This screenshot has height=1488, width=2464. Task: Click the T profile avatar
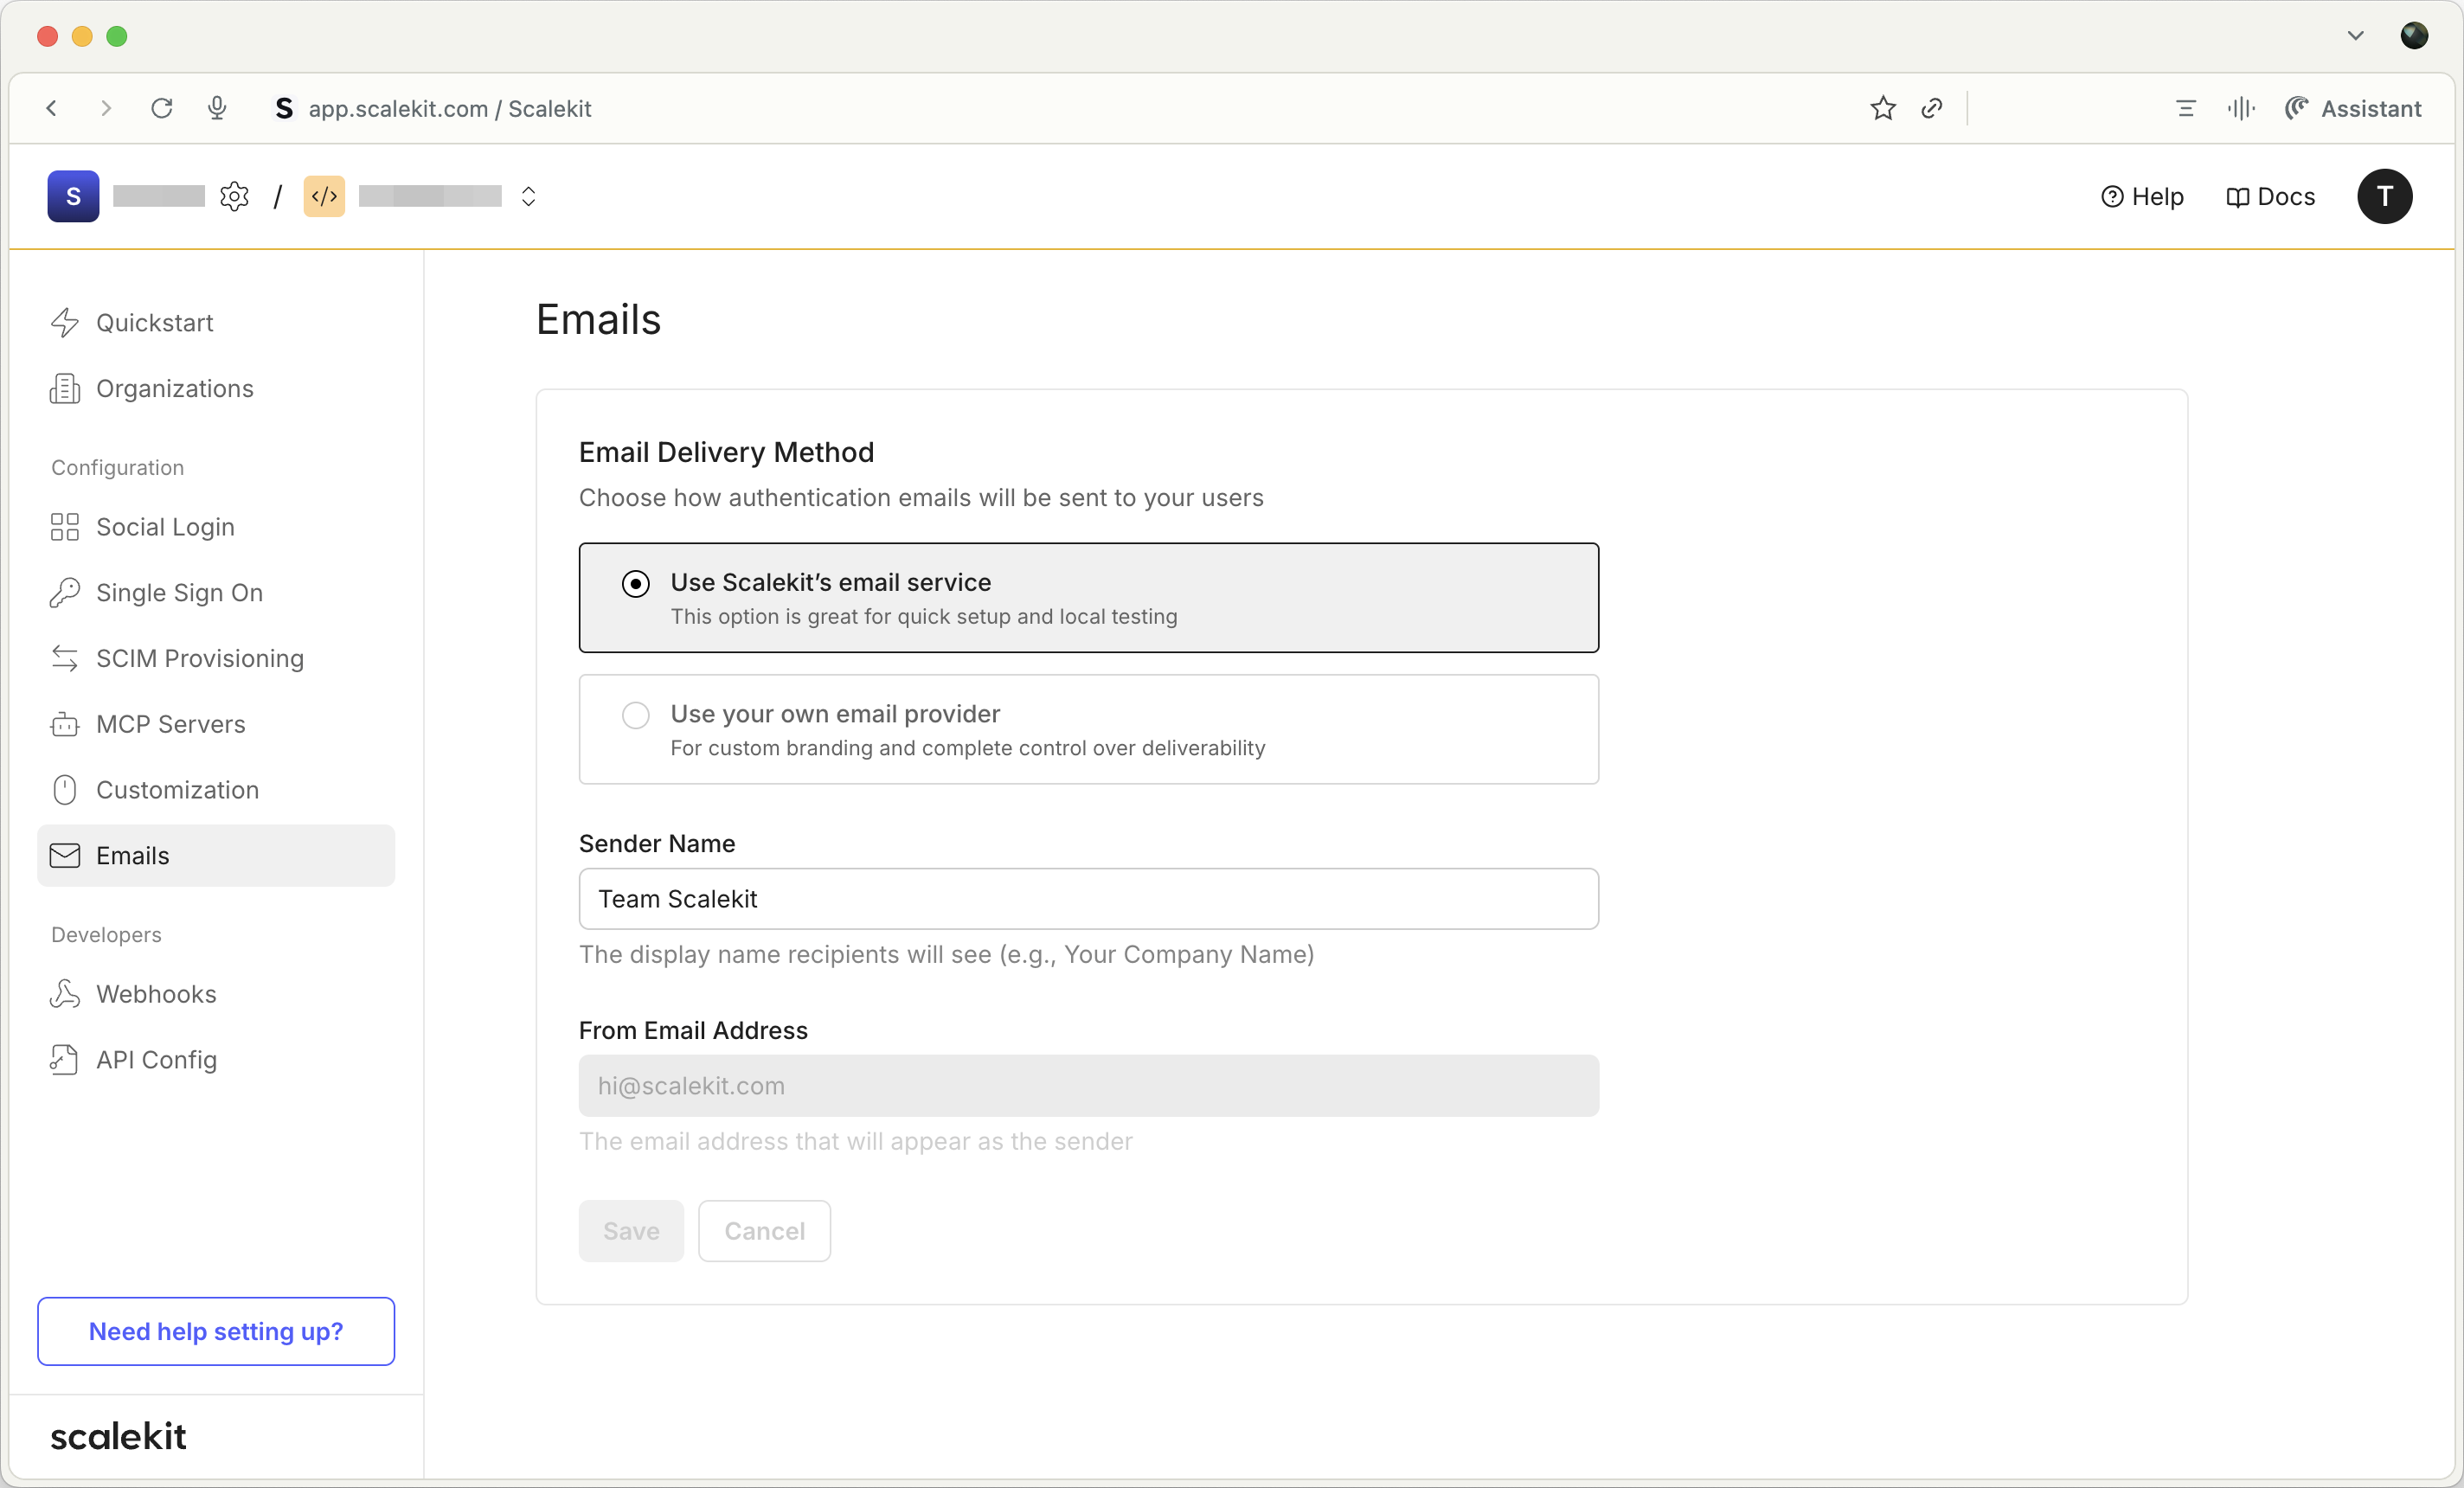click(x=2386, y=196)
